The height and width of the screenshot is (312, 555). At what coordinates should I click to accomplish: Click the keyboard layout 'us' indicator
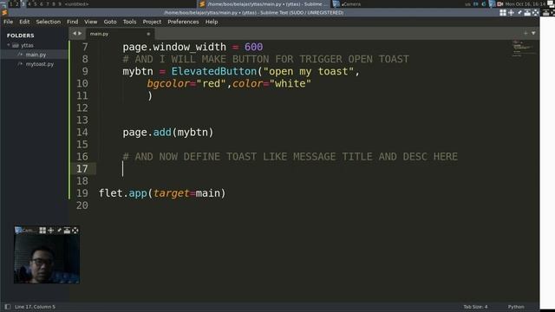468,3
